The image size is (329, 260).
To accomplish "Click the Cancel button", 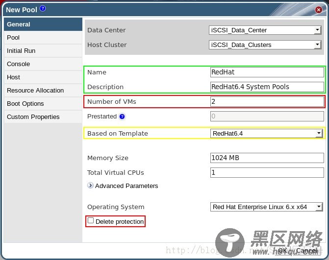I will [x=307, y=251].
